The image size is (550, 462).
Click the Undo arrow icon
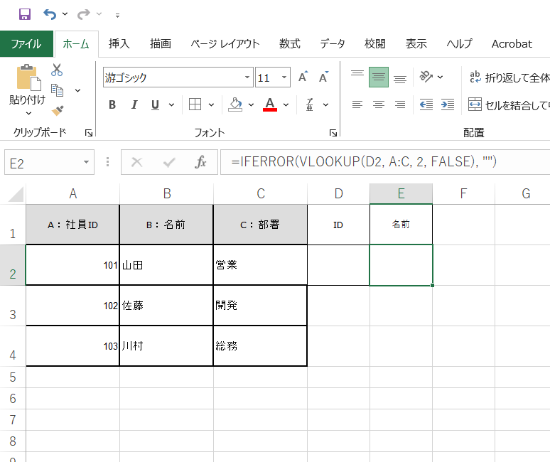(50, 14)
